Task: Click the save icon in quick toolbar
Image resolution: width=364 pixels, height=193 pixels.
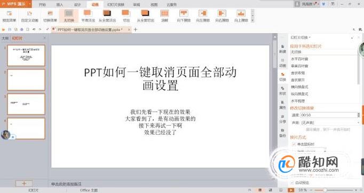Action: (x=10, y=29)
